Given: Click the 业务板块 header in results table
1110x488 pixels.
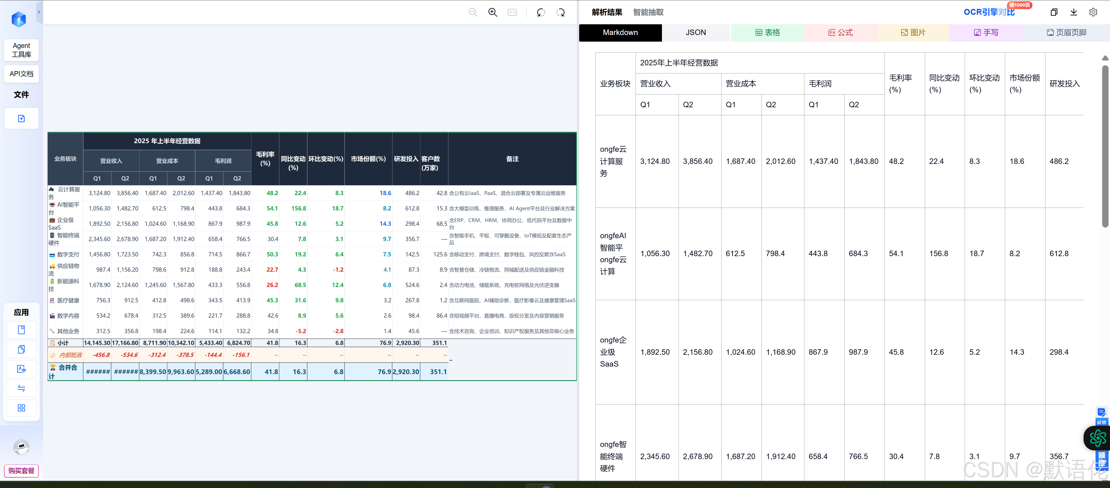Looking at the screenshot, I should point(615,84).
